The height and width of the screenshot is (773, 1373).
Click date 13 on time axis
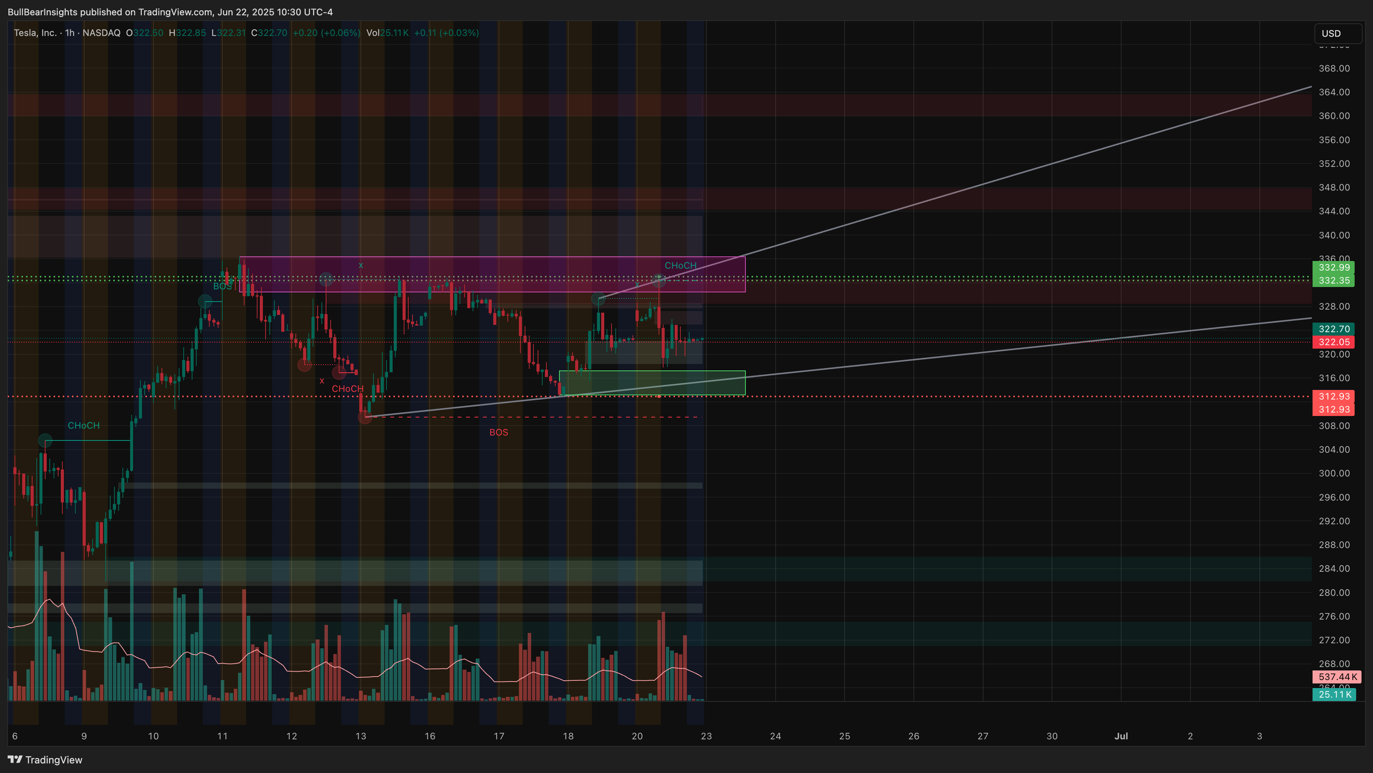coord(361,736)
